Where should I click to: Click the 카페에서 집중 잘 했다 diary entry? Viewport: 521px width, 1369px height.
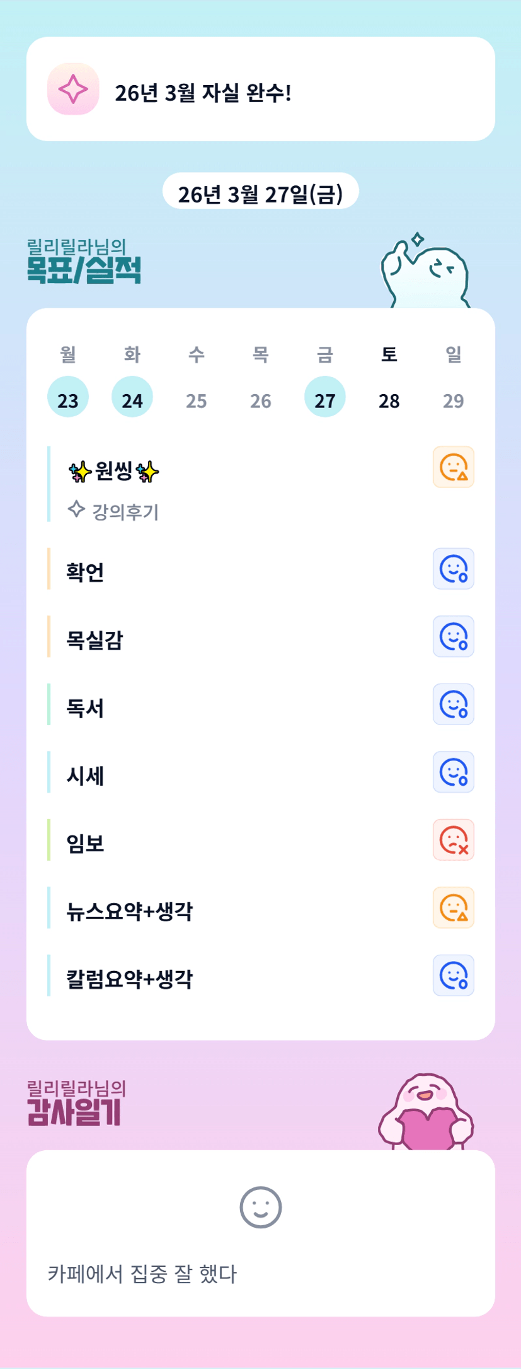[x=142, y=1274]
